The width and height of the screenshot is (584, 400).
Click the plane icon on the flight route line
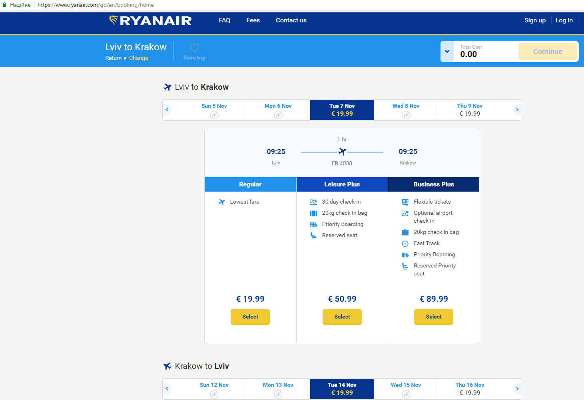tap(342, 152)
